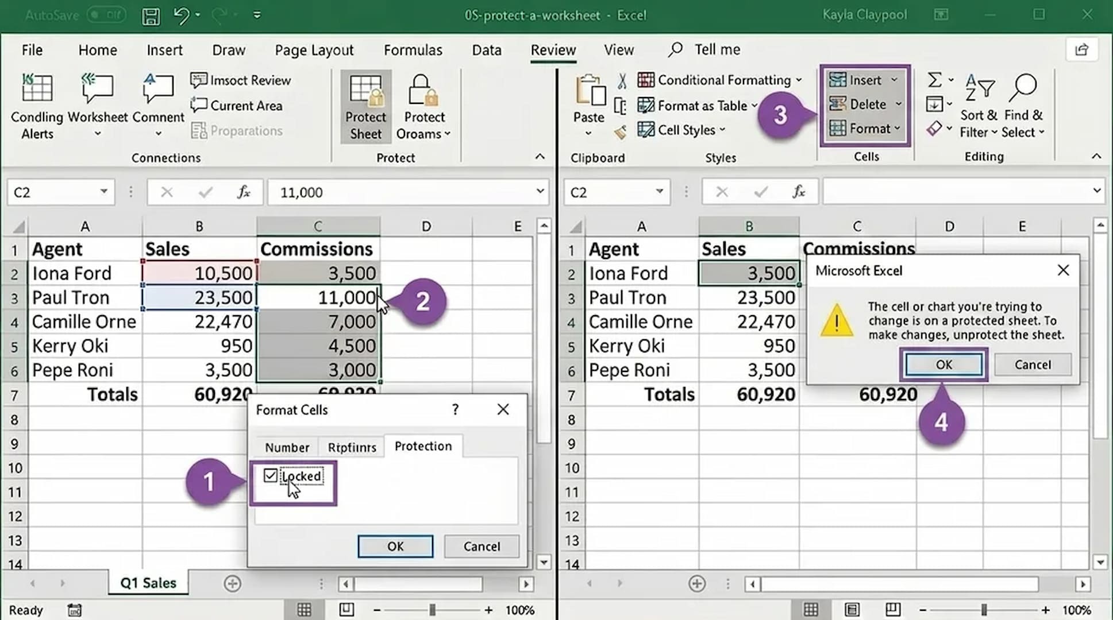Open the Cell Styles dropdown

tap(681, 130)
